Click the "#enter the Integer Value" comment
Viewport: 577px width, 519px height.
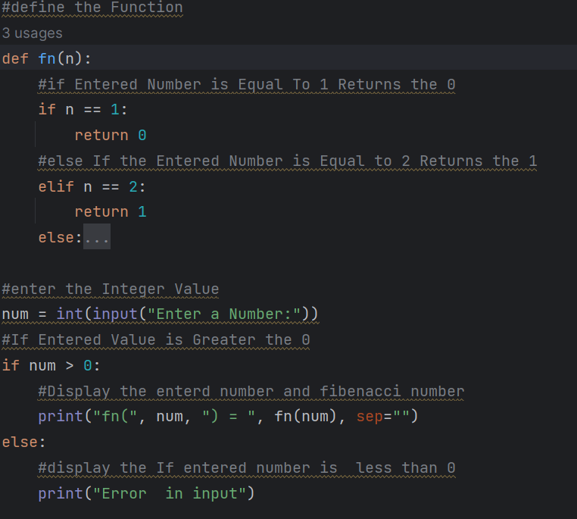110,289
